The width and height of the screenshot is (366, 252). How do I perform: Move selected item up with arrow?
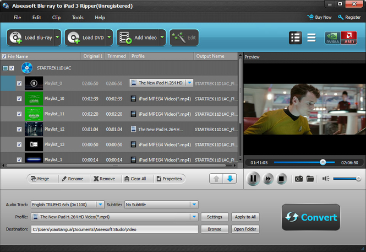(216, 179)
